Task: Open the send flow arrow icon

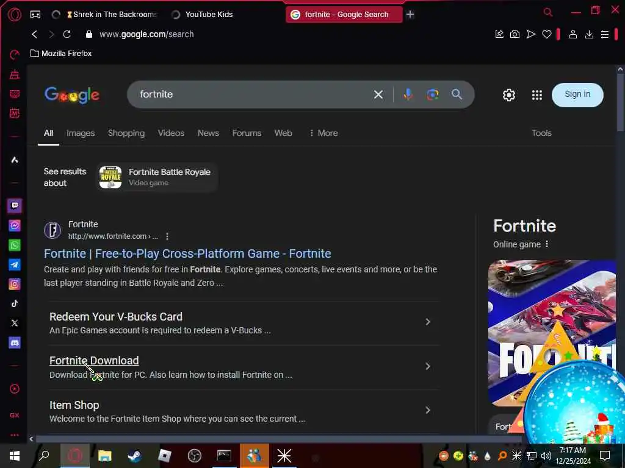Action: [530, 34]
